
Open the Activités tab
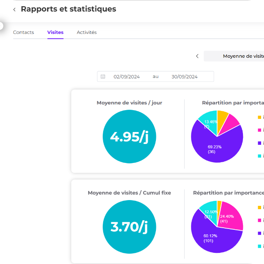point(87,32)
